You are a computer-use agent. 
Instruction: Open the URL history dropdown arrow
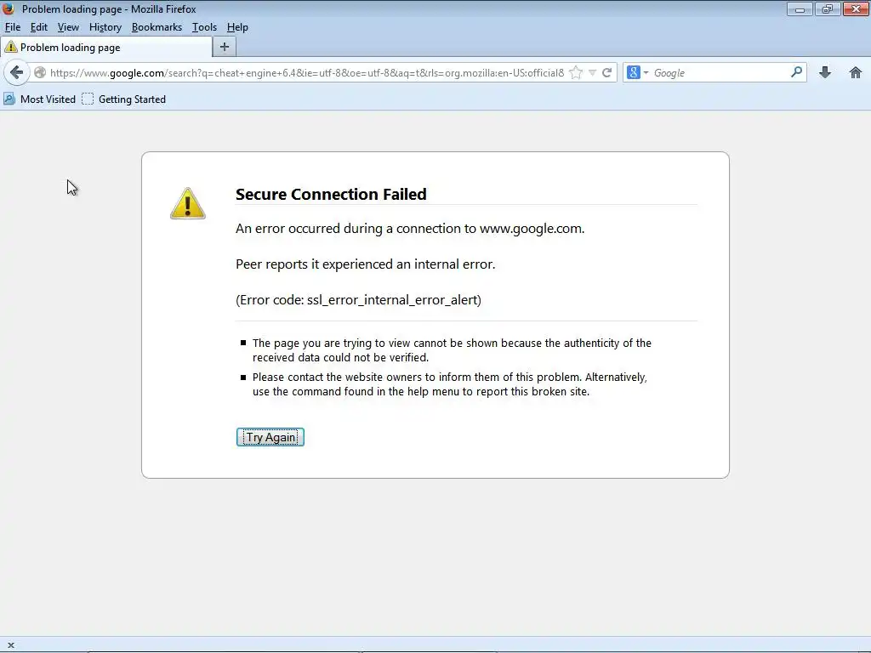coord(592,73)
